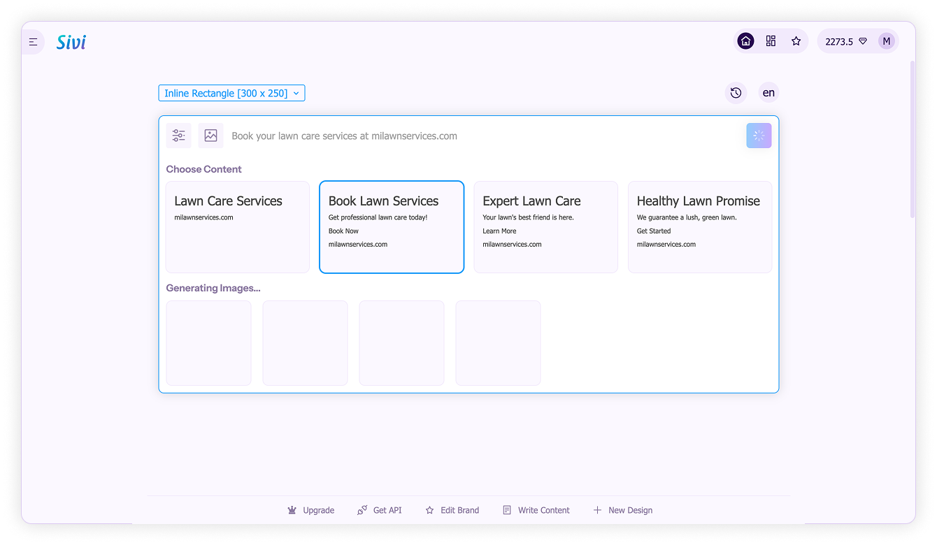Click the Write Content document icon

point(507,510)
